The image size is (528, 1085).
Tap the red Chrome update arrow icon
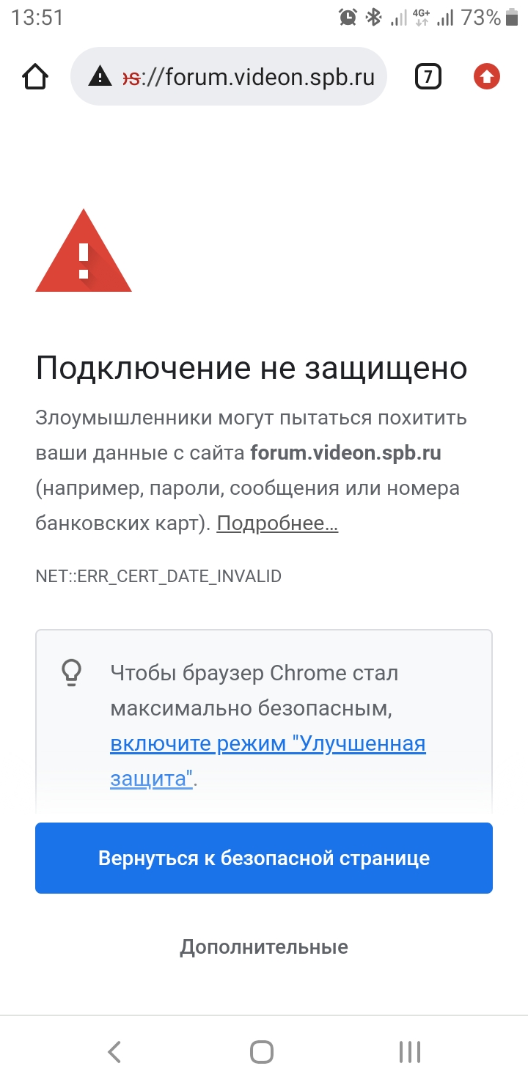(x=487, y=76)
